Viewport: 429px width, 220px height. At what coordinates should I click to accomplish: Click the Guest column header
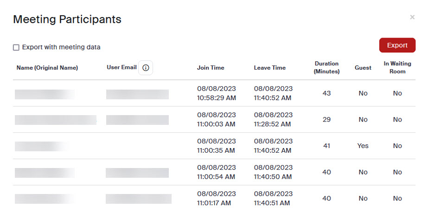(363, 68)
